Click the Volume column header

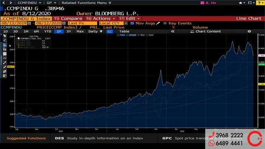pos(200,27)
